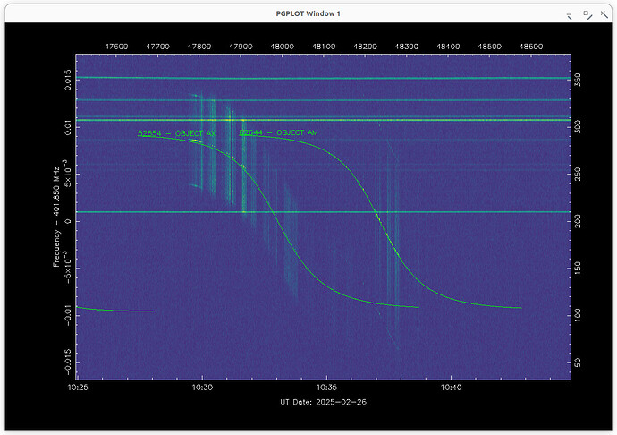Click the 48600 top axis tick label
Viewport: 617px width, 435px height.
click(531, 45)
